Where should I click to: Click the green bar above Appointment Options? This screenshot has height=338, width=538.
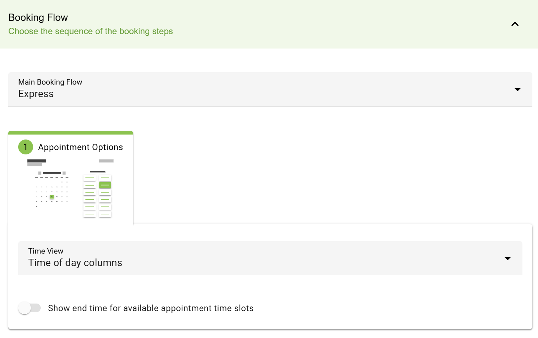point(71,133)
